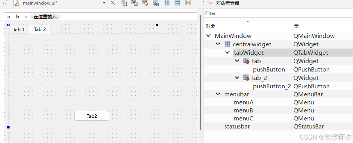Select menuC in the object tree

pos(244,119)
